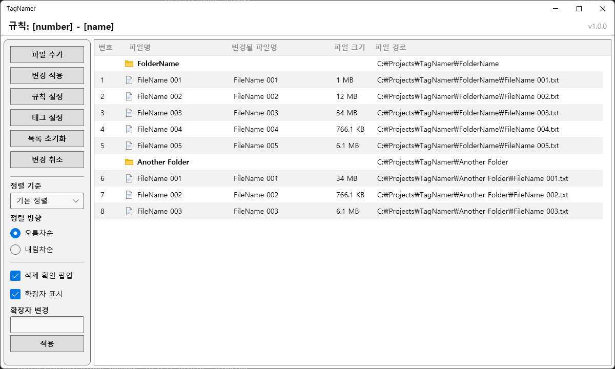Screen dimensions: 615x369
Task: Click the FolderName folder icon
Action: [129, 64]
